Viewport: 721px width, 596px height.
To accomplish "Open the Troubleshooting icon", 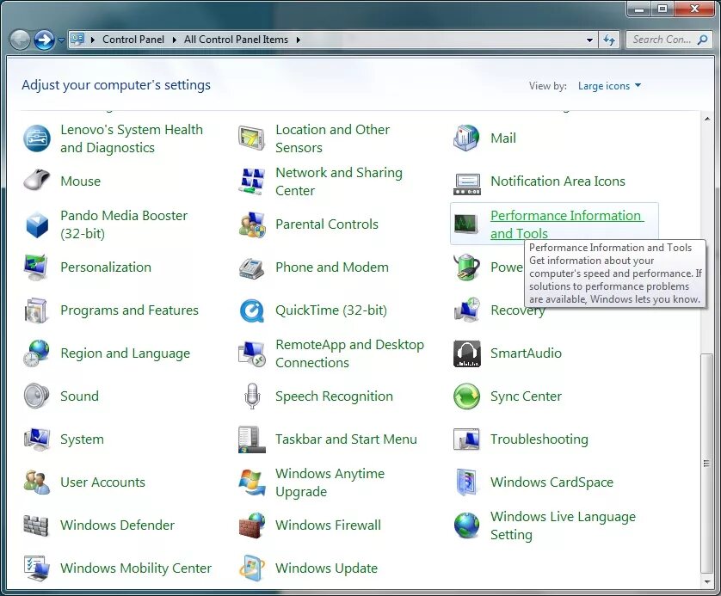I will 466,439.
